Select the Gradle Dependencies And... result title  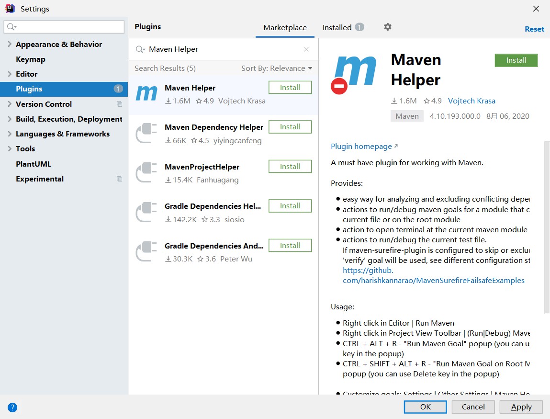(x=214, y=246)
